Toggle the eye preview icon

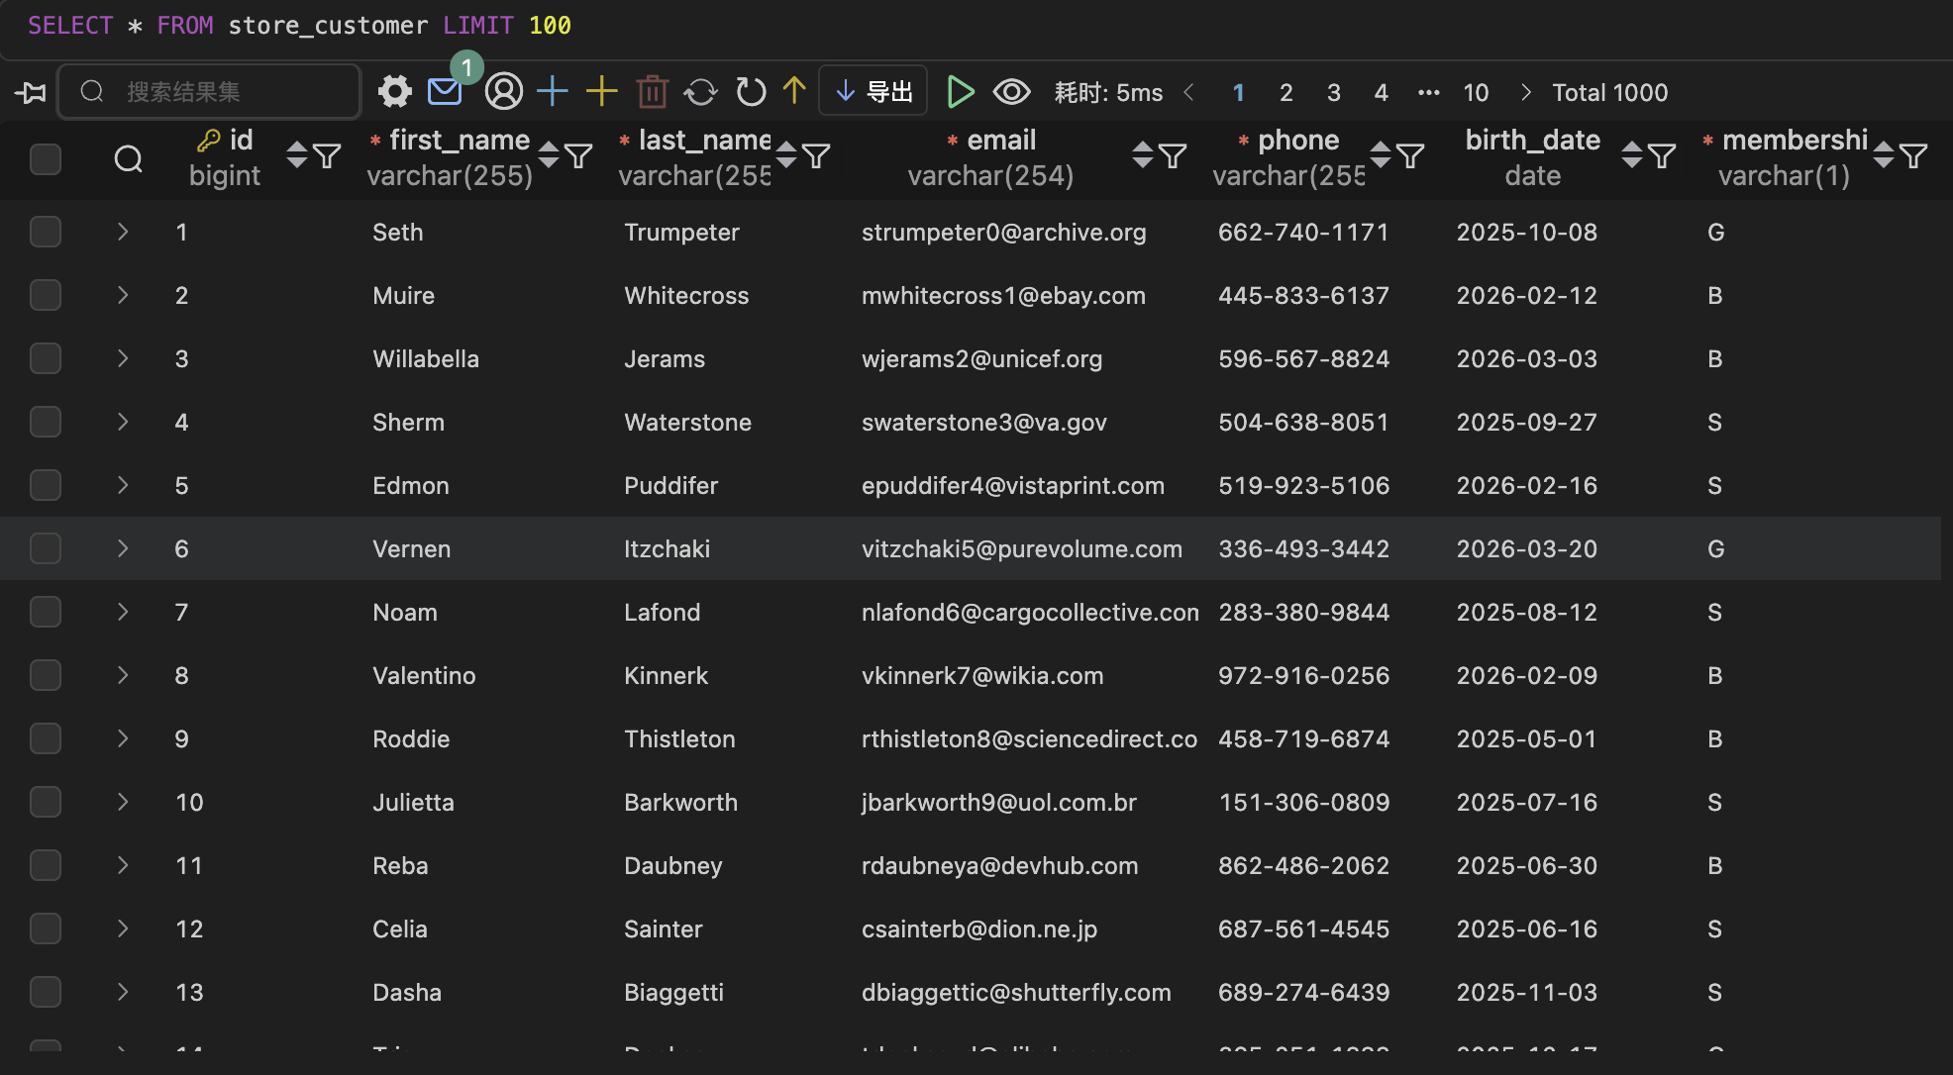point(1011,92)
